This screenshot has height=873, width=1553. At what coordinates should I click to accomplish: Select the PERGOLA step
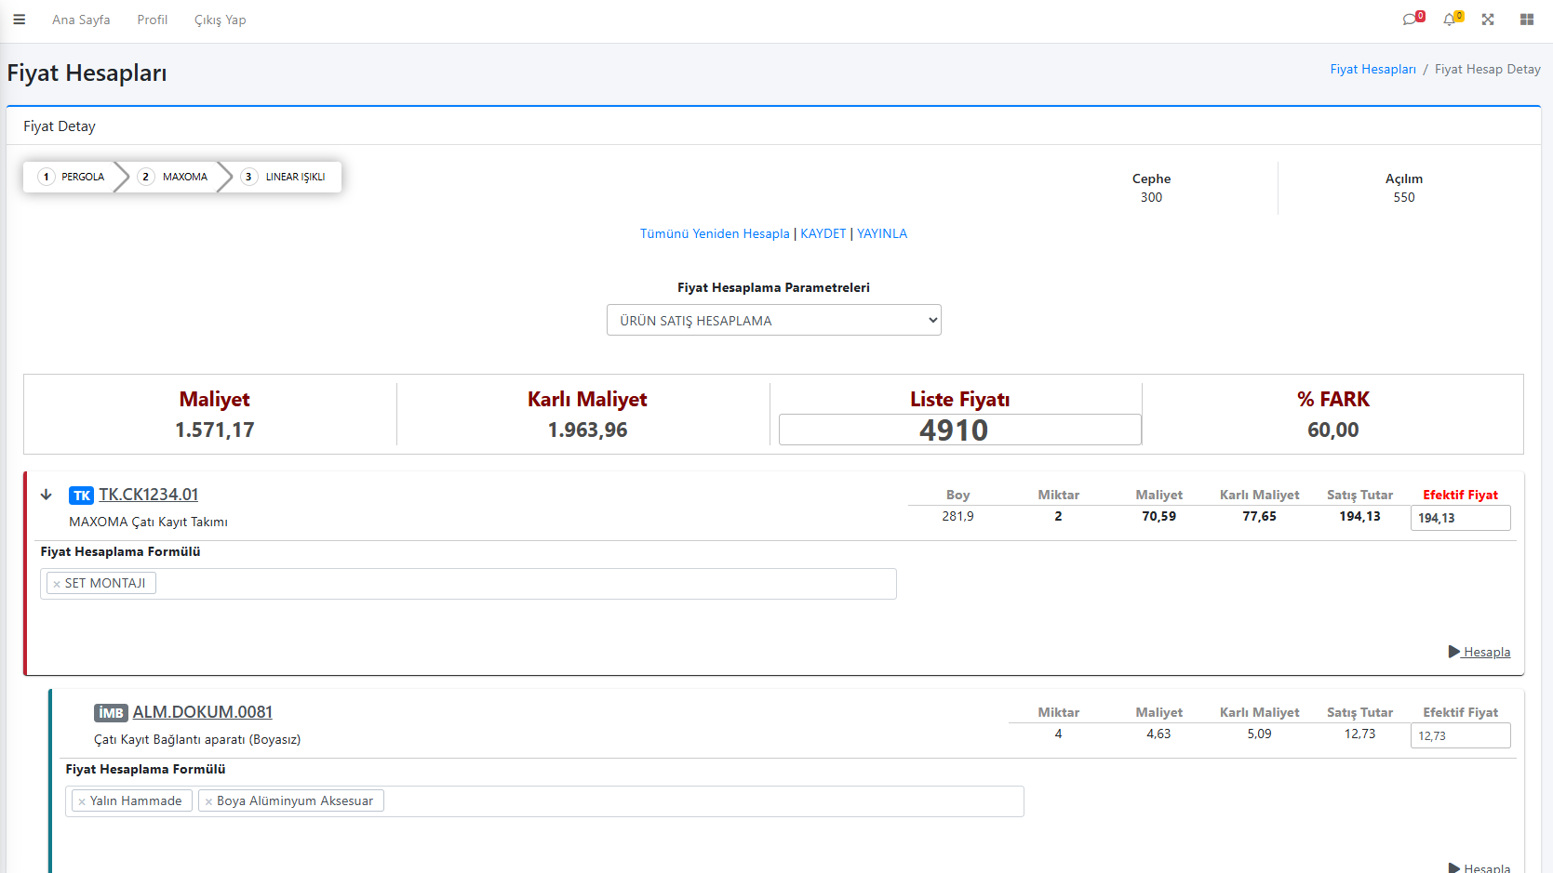[x=73, y=177]
